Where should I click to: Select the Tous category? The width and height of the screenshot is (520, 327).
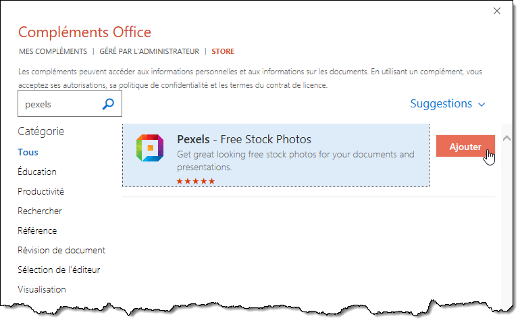(x=28, y=152)
